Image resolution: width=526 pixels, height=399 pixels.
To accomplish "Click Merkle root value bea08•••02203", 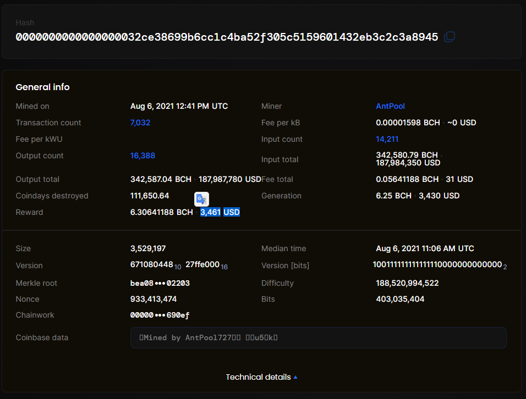I will 160,283.
